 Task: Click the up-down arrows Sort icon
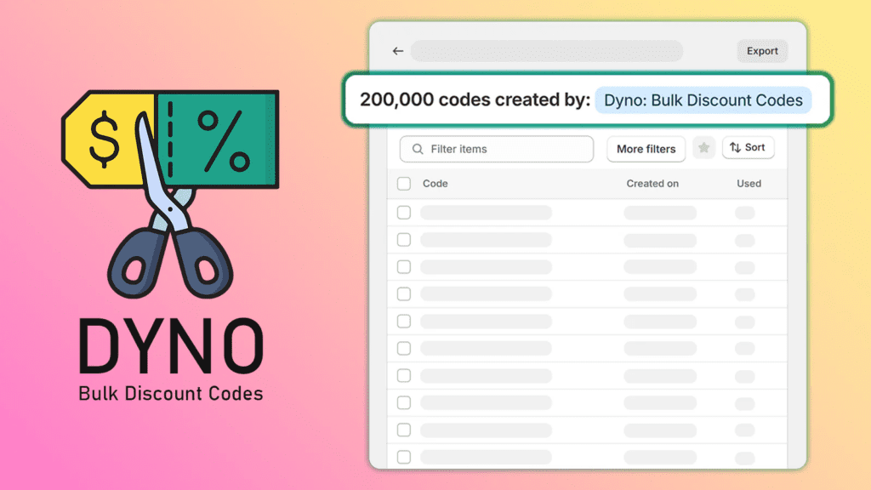(735, 148)
